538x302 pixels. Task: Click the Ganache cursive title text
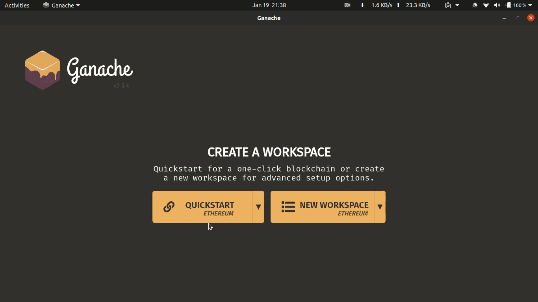pos(100,70)
